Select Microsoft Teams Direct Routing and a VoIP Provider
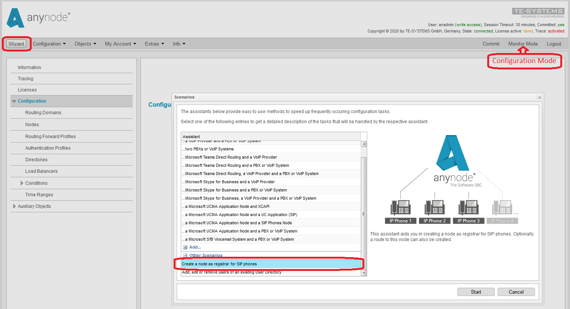Viewport: 570px width, 309px height. coord(231,157)
